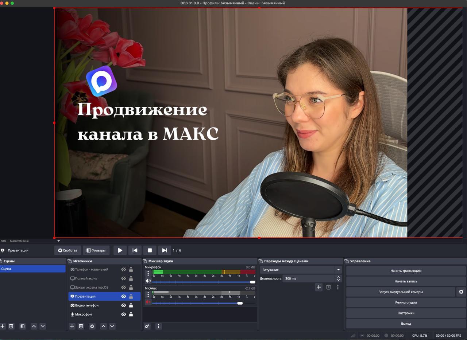Open the audio mixer options menu
467x340 pixels.
point(158,326)
